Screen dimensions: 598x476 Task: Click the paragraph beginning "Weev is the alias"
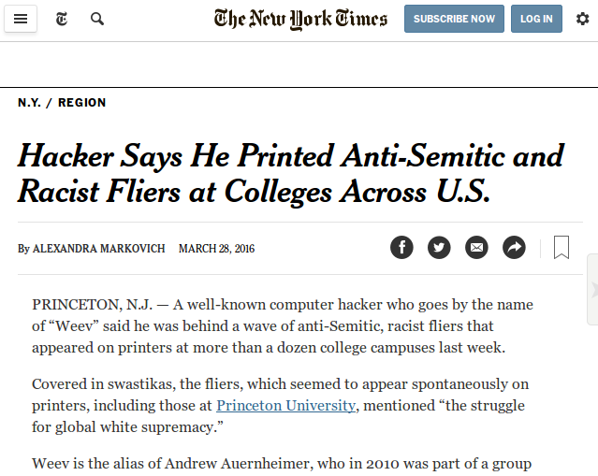(x=281, y=464)
